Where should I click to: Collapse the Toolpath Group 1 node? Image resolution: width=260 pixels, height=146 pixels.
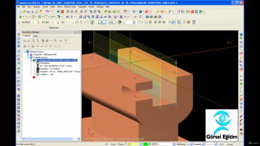point(28,57)
